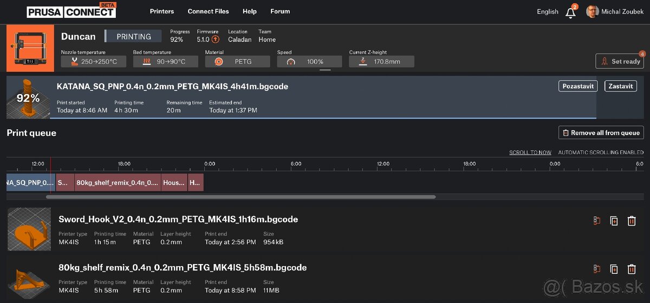Duplicate the Sword_Hook_V2 queue item
Screen dimensions: 650x303
(x=614, y=221)
